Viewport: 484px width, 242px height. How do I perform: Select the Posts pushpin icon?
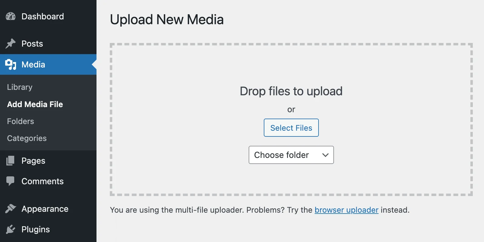[x=10, y=44]
